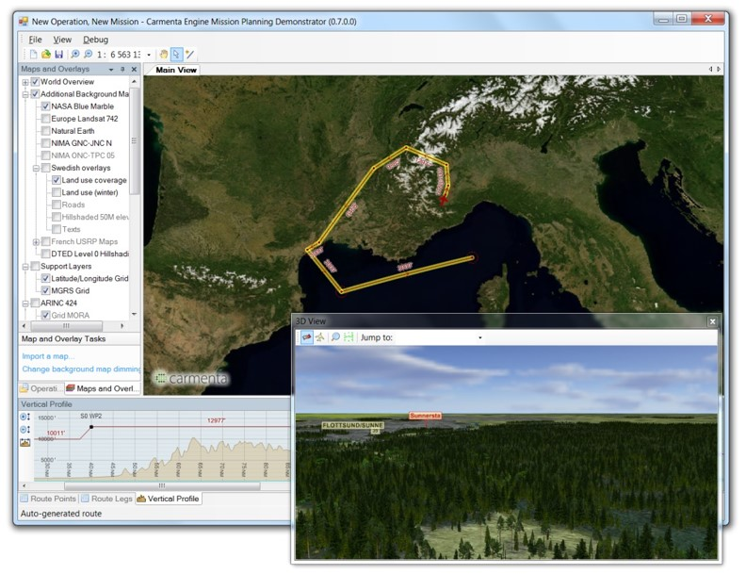The image size is (746, 574).
Task: Open the map scale dropdown
Action: (149, 55)
